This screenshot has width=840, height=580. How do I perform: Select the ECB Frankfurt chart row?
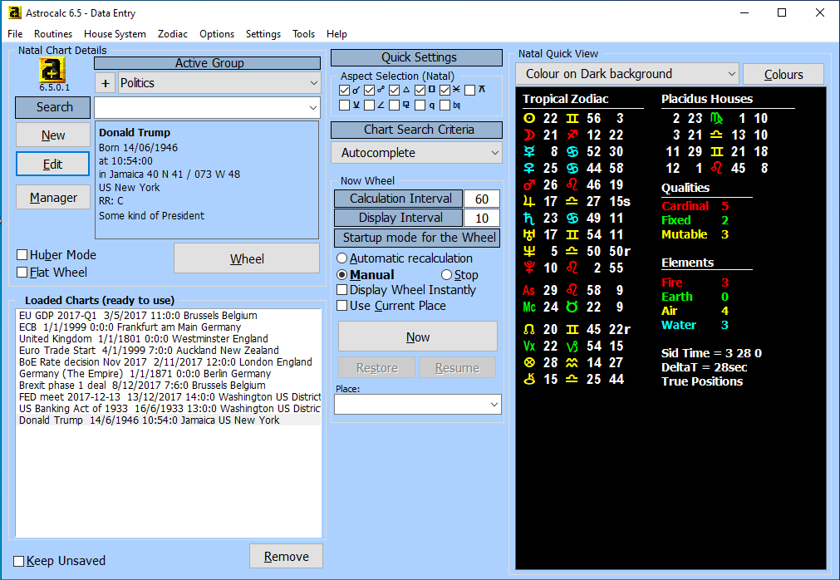(x=169, y=327)
